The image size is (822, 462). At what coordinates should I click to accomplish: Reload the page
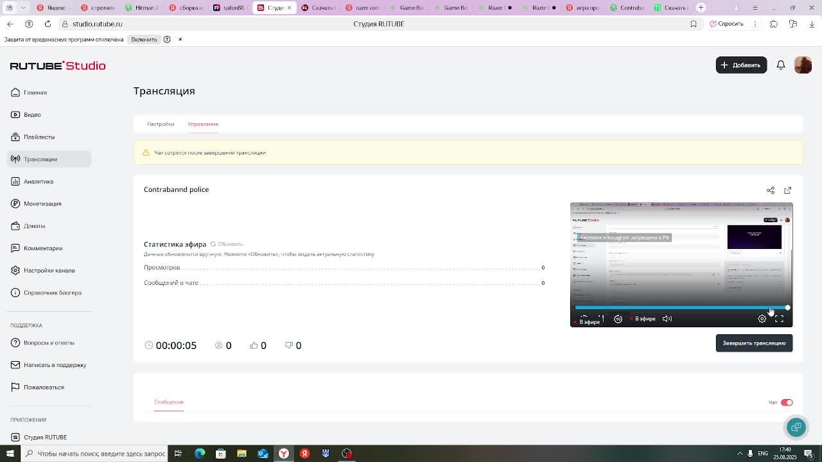tap(48, 24)
